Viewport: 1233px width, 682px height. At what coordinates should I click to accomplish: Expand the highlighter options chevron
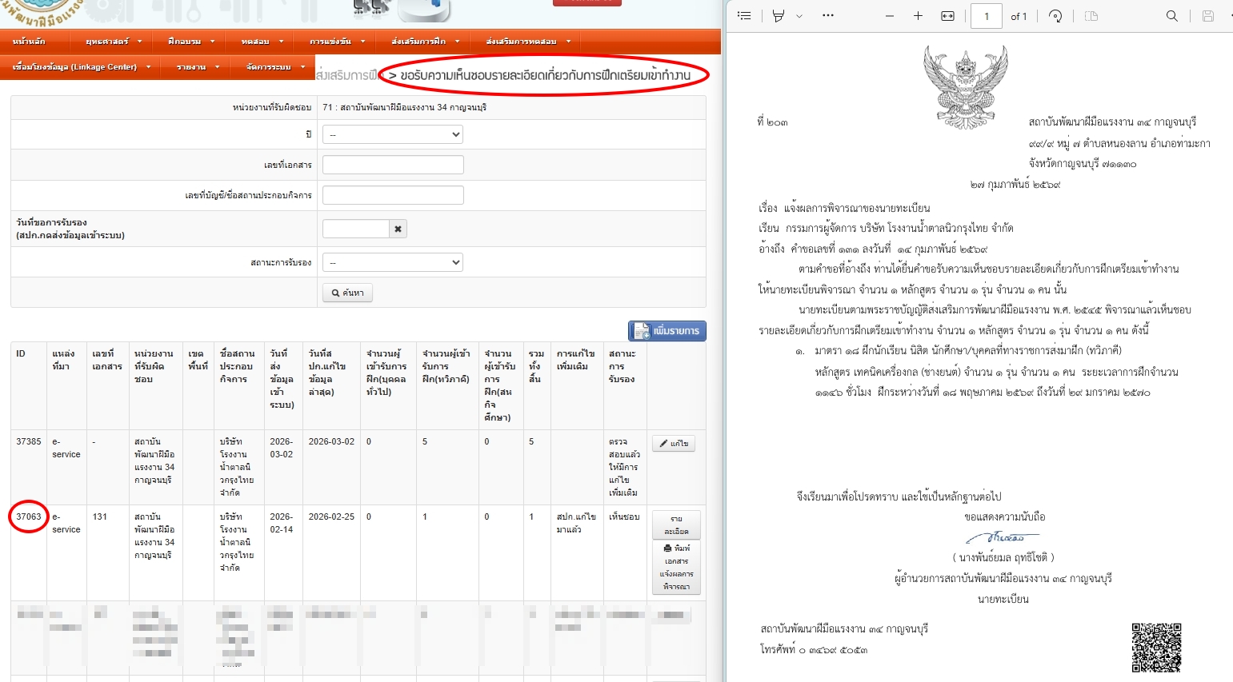coord(799,16)
